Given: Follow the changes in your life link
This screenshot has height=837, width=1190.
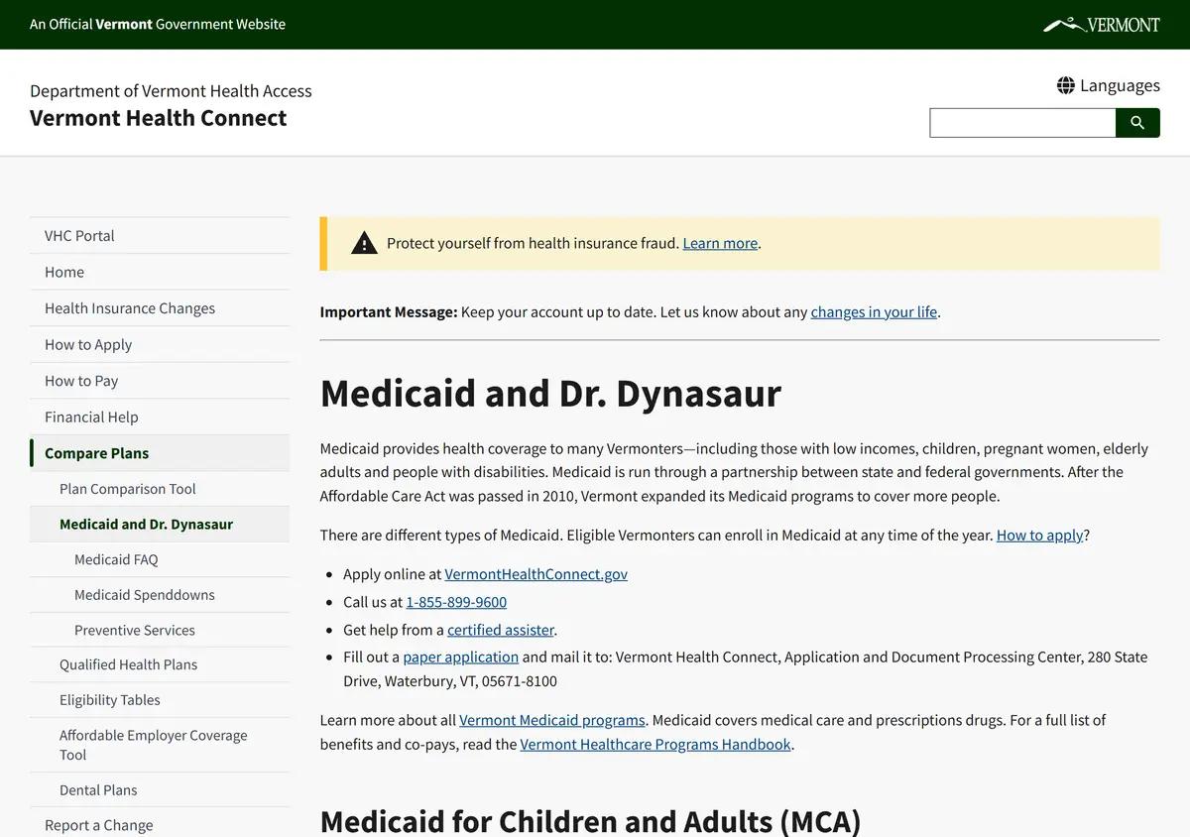Looking at the screenshot, I should [874, 311].
